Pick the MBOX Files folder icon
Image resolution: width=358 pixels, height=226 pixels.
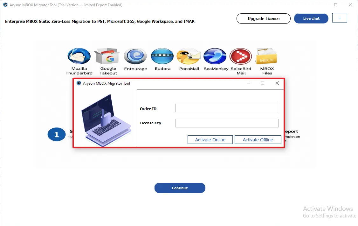266,56
